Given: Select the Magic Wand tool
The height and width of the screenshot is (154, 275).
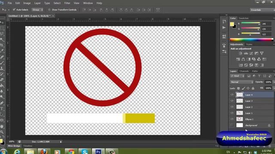Looking at the screenshot, I should coord(2,40).
